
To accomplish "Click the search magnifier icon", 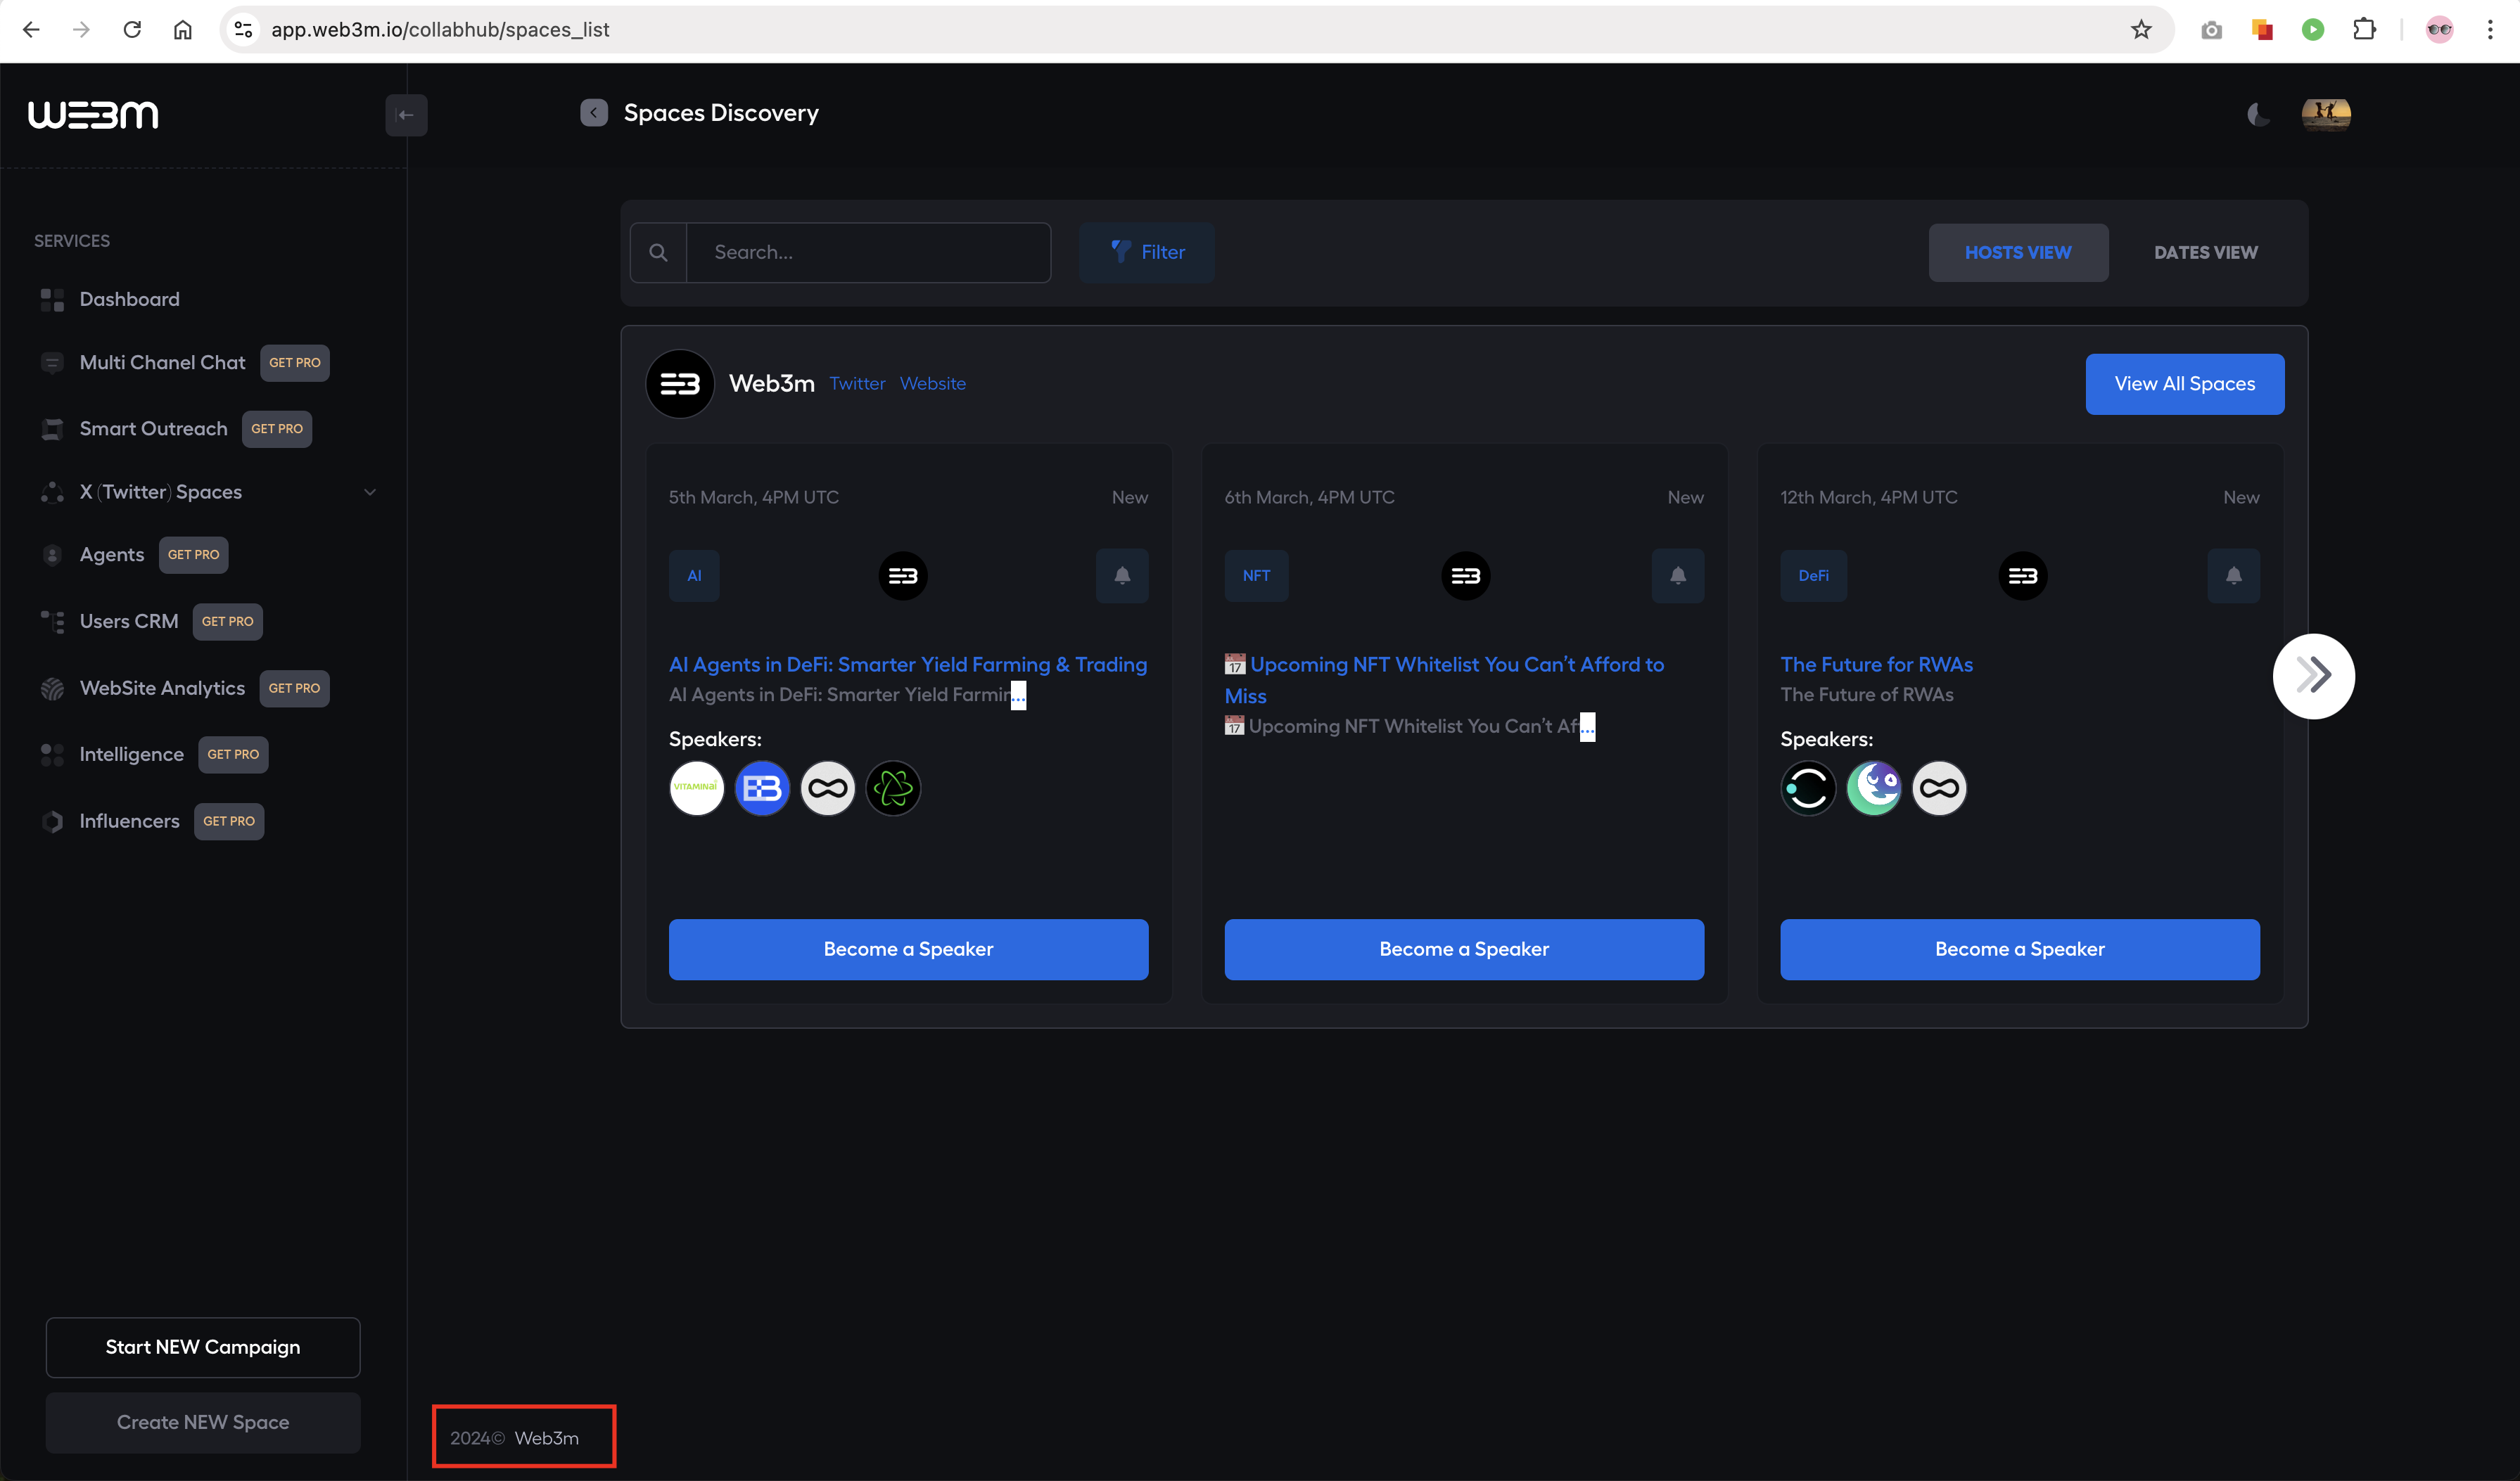I will pyautogui.click(x=658, y=253).
